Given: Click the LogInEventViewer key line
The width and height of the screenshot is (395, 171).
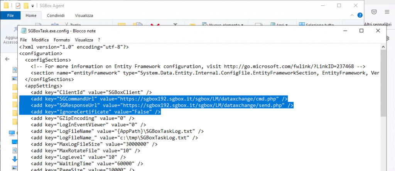Looking at the screenshot, I should (88, 125).
